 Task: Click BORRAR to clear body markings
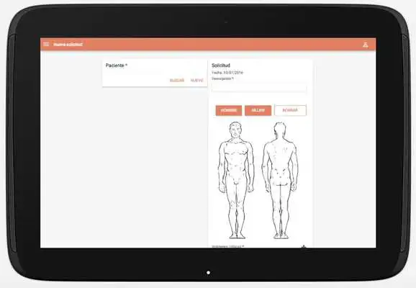coord(290,110)
